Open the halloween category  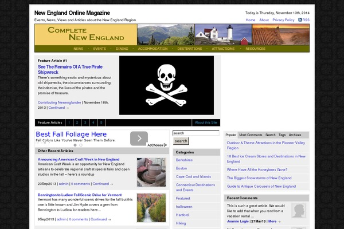pos(184,207)
